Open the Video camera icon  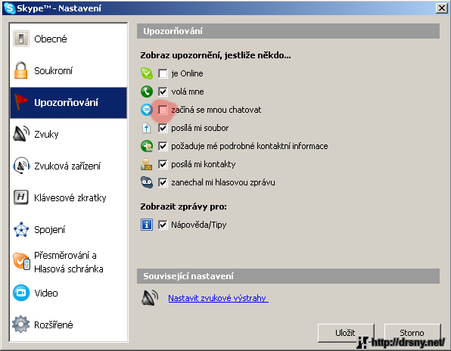coord(21,293)
